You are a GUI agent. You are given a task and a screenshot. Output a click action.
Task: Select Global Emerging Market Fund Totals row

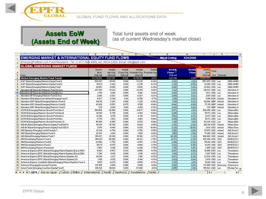41,78
